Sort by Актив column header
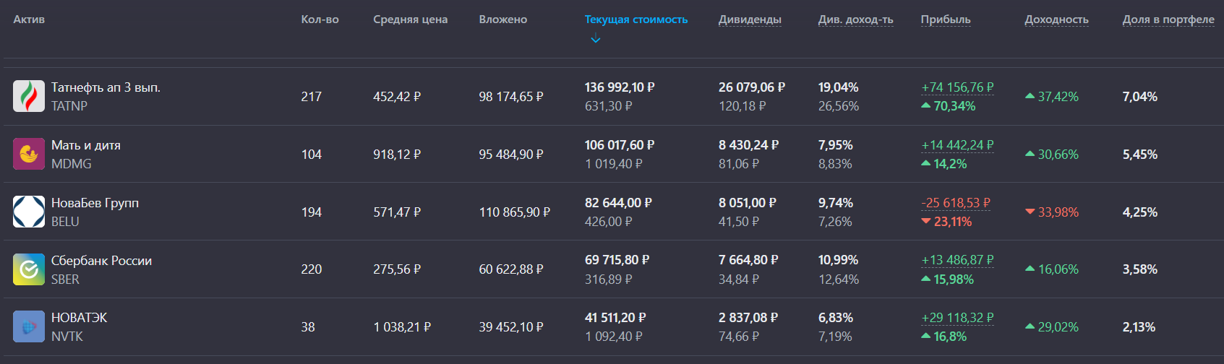Image resolution: width=1224 pixels, height=364 pixels. tap(29, 19)
